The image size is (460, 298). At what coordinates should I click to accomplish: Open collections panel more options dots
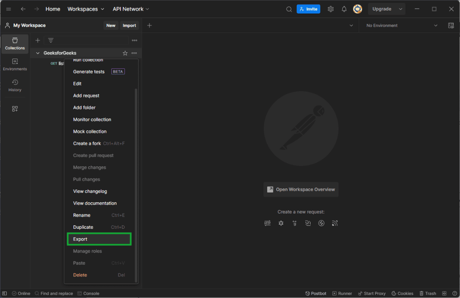(x=134, y=40)
